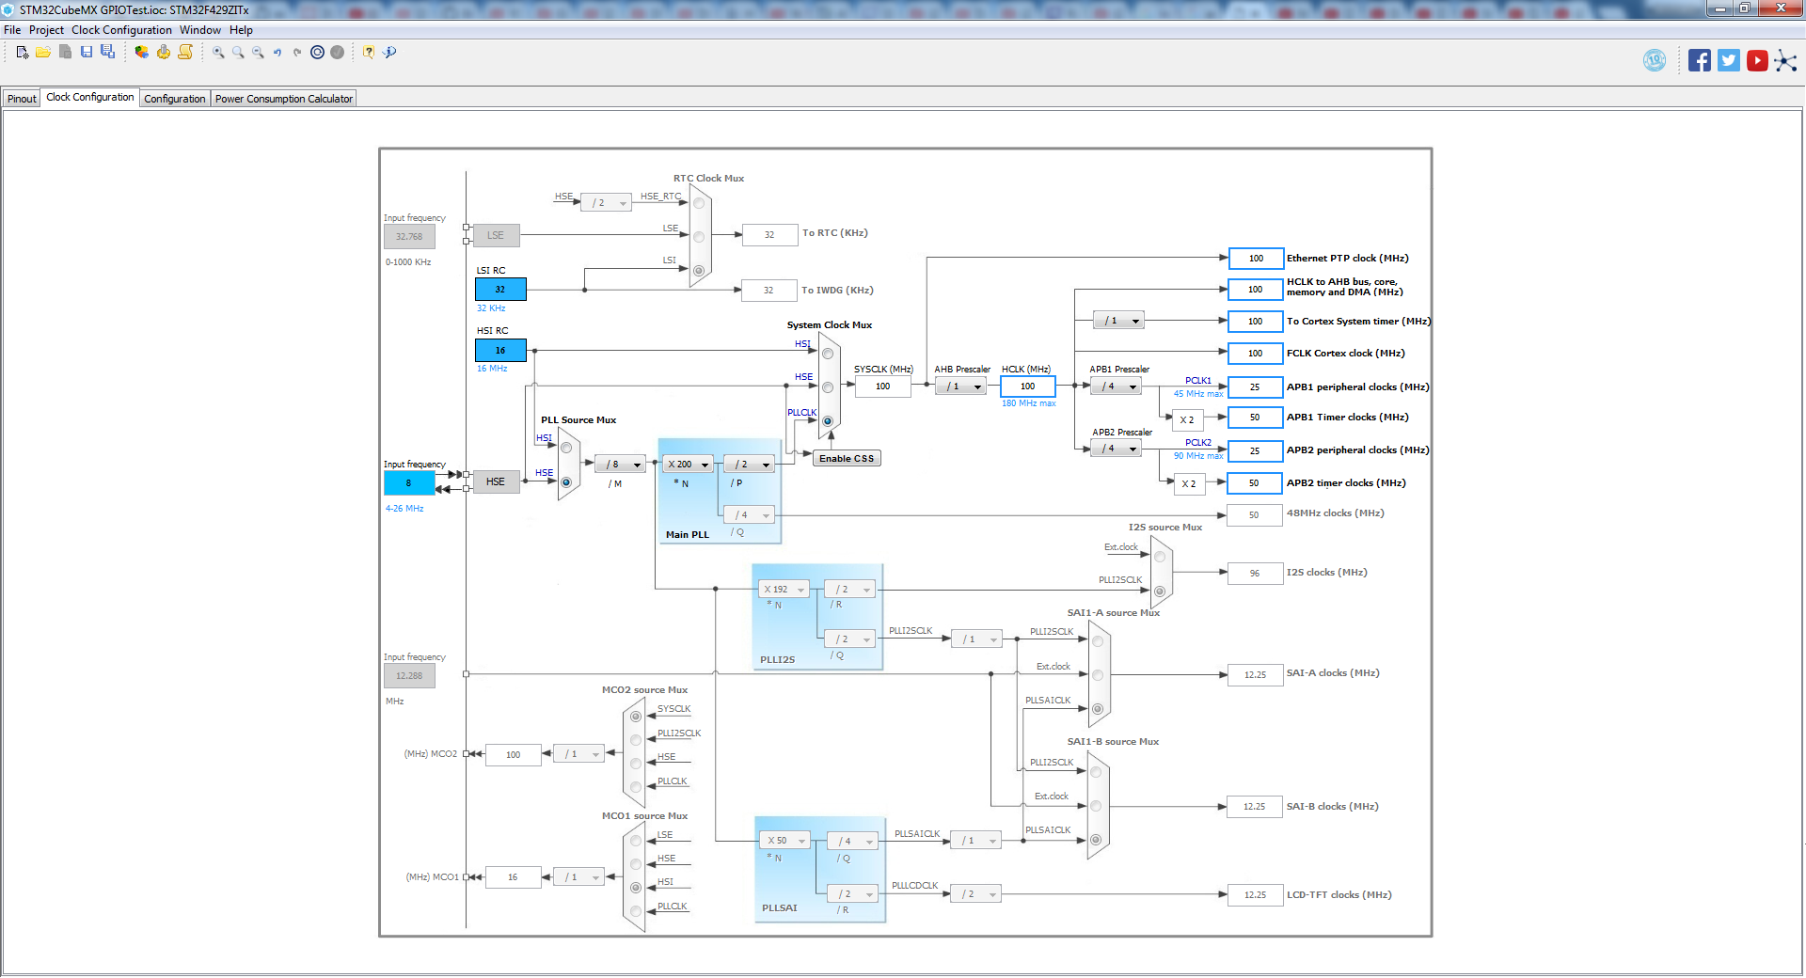Screen dimensions: 1806x978
Task: Select HSI in PLL Source Mux
Action: [566, 448]
